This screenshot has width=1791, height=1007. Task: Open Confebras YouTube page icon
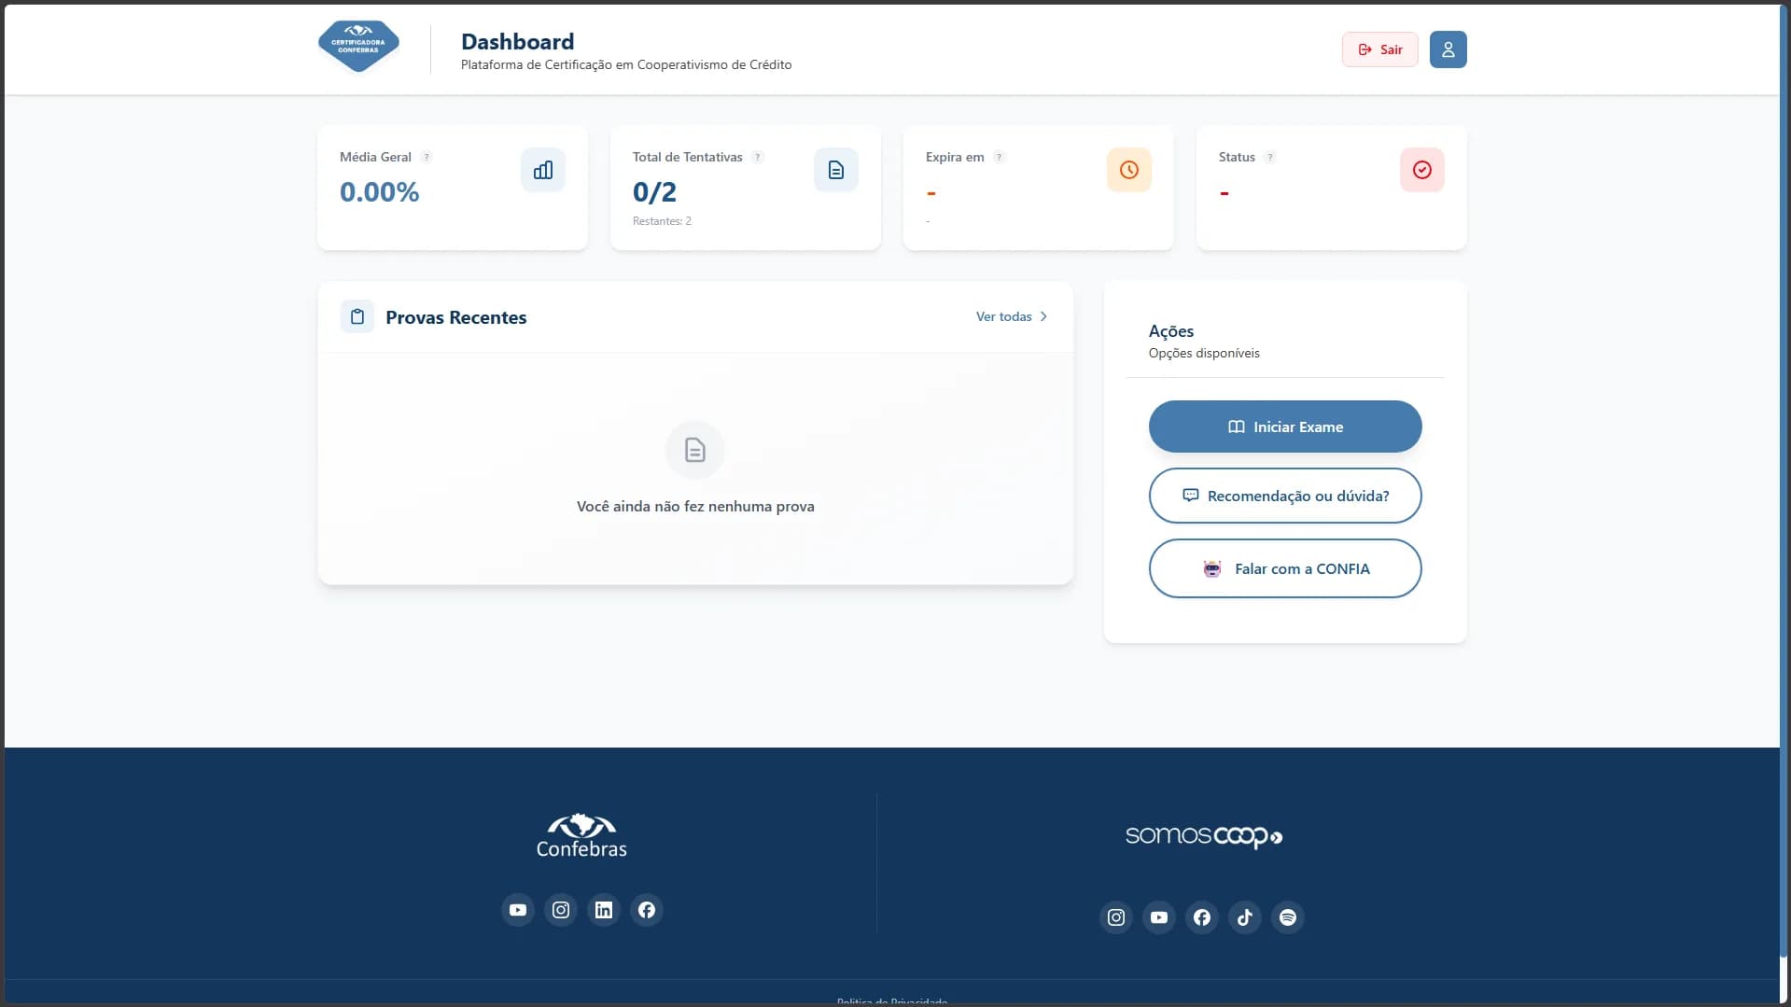click(x=518, y=910)
